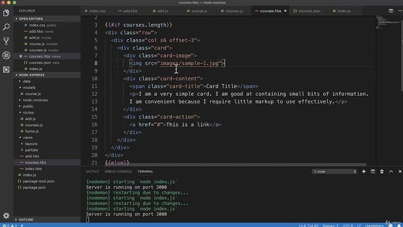The width and height of the screenshot is (403, 227).
Task: Click the code minimap overview
Action: coord(388,23)
